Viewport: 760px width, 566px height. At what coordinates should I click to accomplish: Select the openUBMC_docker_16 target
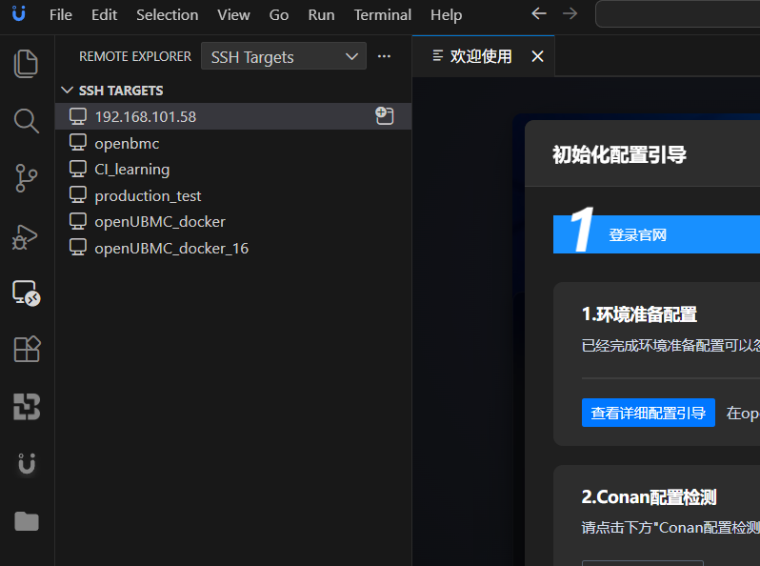point(170,249)
